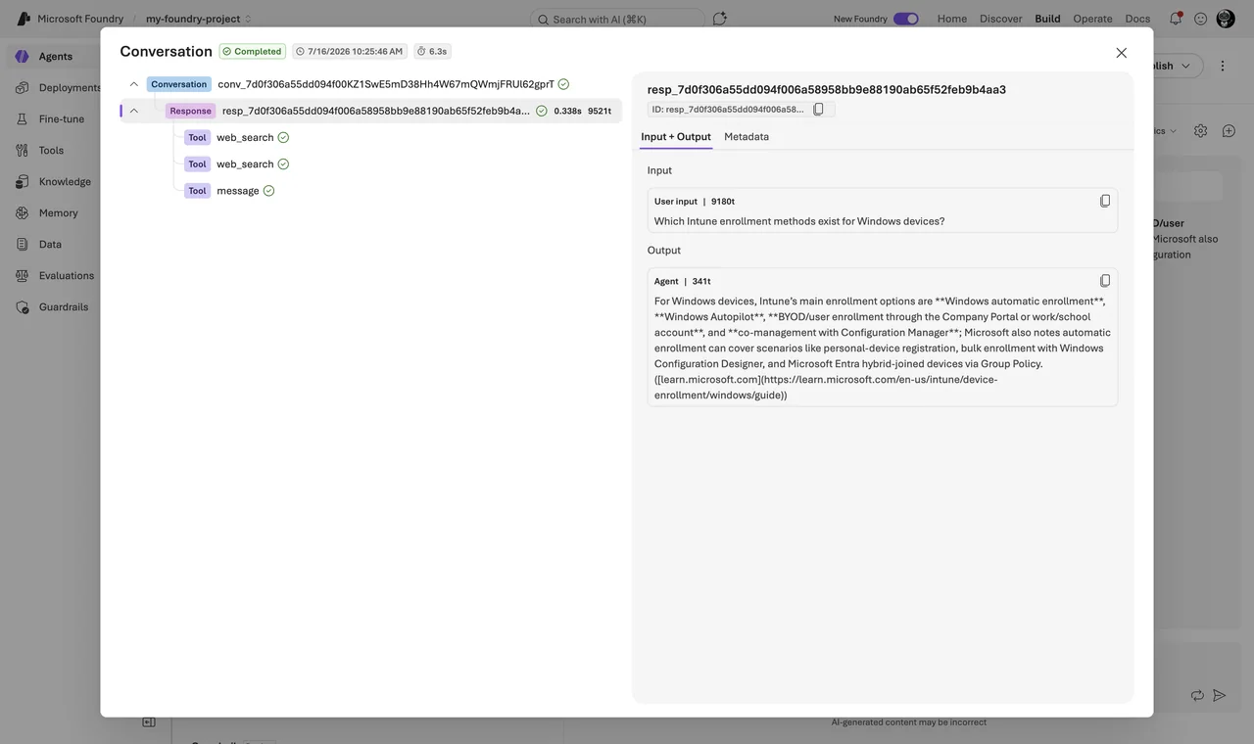Go to Home in top navigation
The image size is (1254, 744).
click(x=952, y=19)
